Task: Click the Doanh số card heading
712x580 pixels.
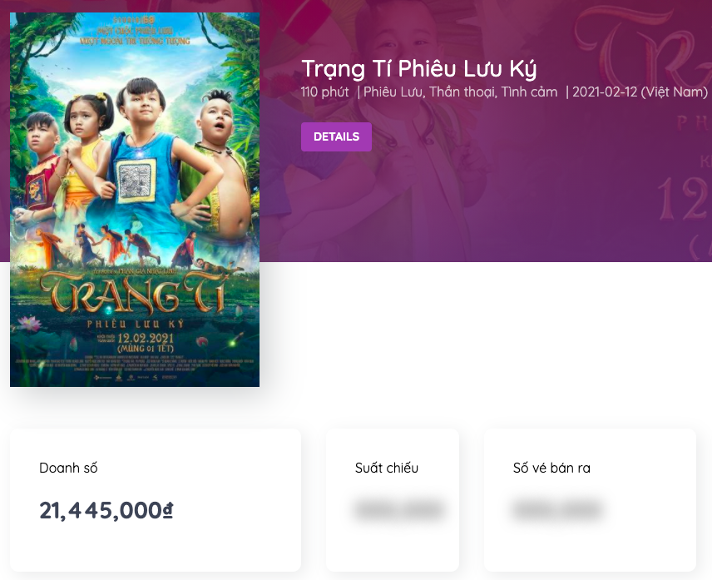Action: click(x=68, y=468)
